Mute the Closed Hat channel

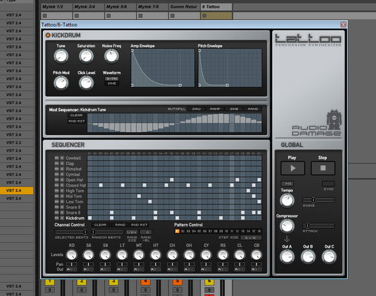tap(56, 185)
